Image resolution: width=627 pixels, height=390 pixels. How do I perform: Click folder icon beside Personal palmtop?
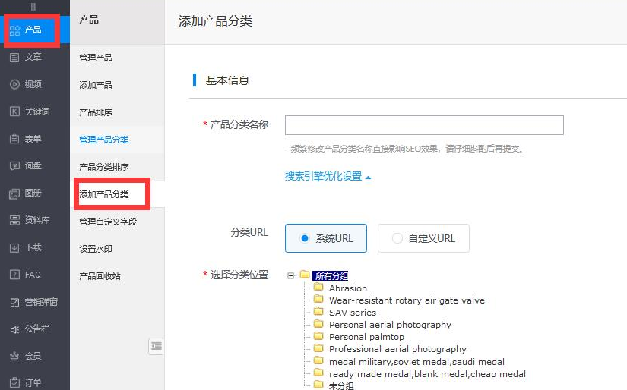(x=318, y=335)
